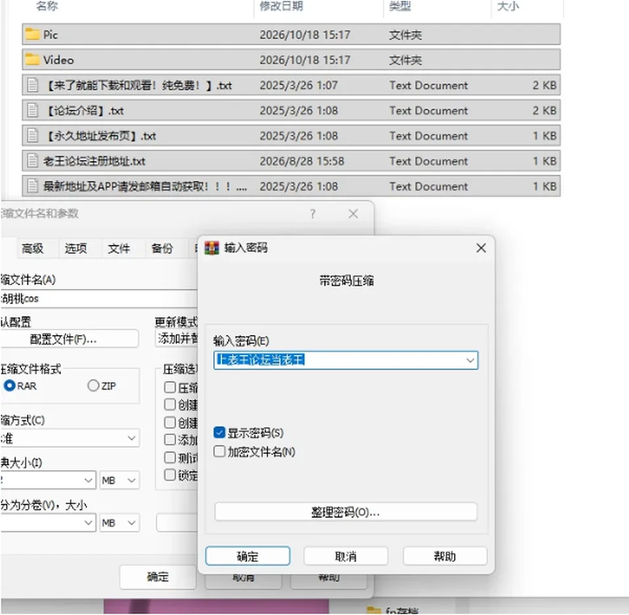
Task: Click the file icon of 最新地址及APP请发邮箱自动获取 file
Action: [x=33, y=186]
